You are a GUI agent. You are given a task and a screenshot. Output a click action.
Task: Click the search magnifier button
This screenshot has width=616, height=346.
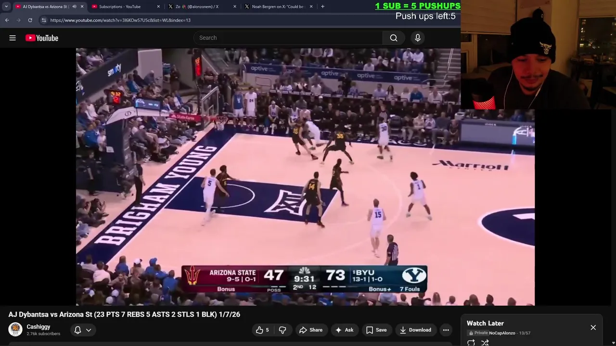(x=394, y=38)
